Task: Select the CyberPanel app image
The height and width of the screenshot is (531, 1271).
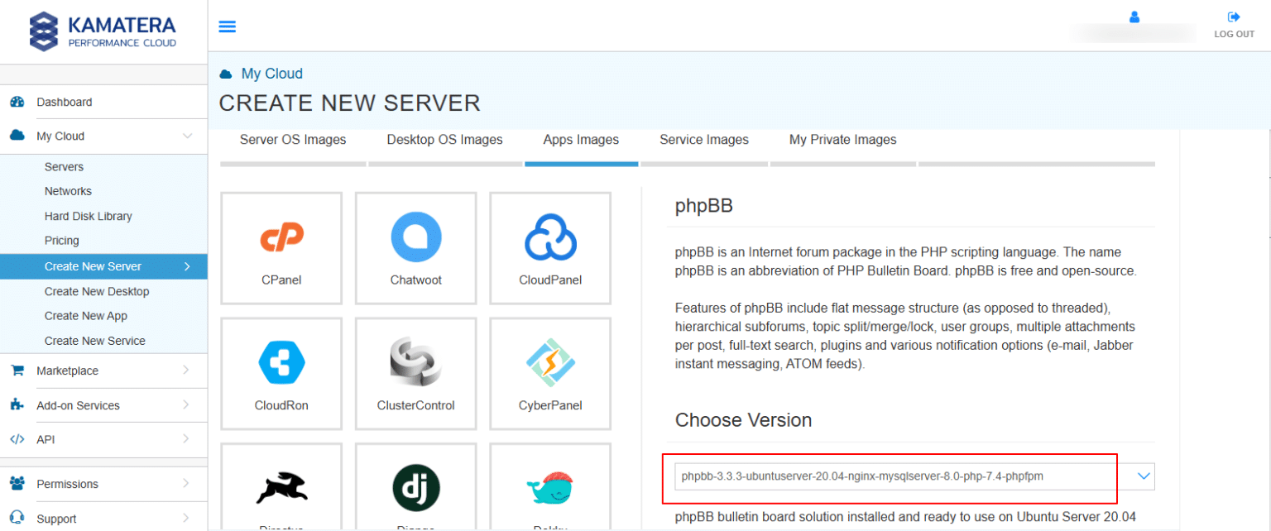Action: 550,374
